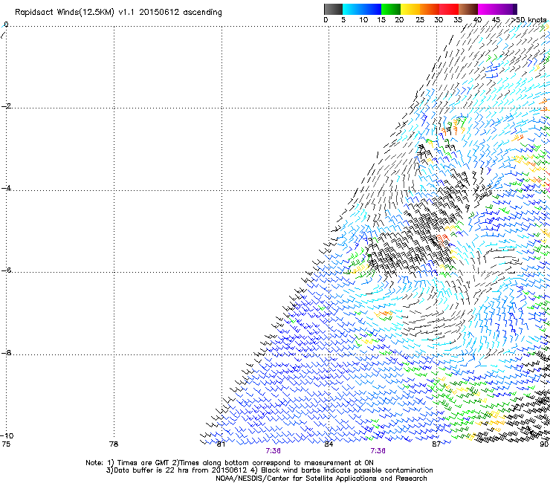Click the Rapidscat Winds chart title

(x=118, y=13)
